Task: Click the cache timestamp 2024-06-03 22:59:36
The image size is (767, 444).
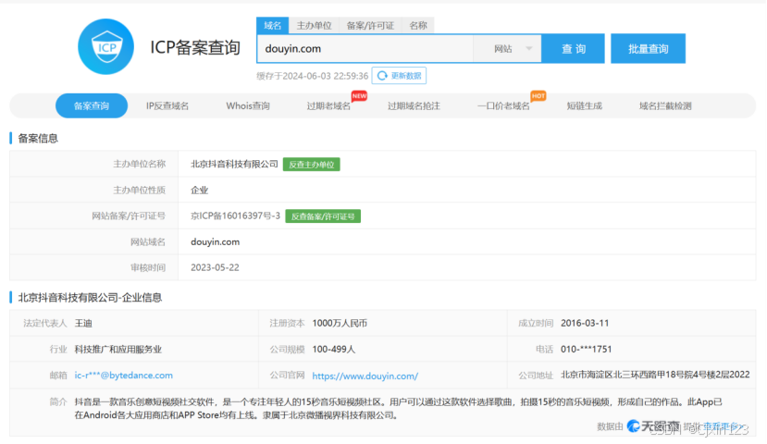Action: point(326,76)
